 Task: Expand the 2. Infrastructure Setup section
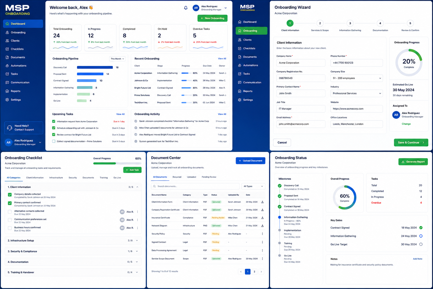coord(137,240)
